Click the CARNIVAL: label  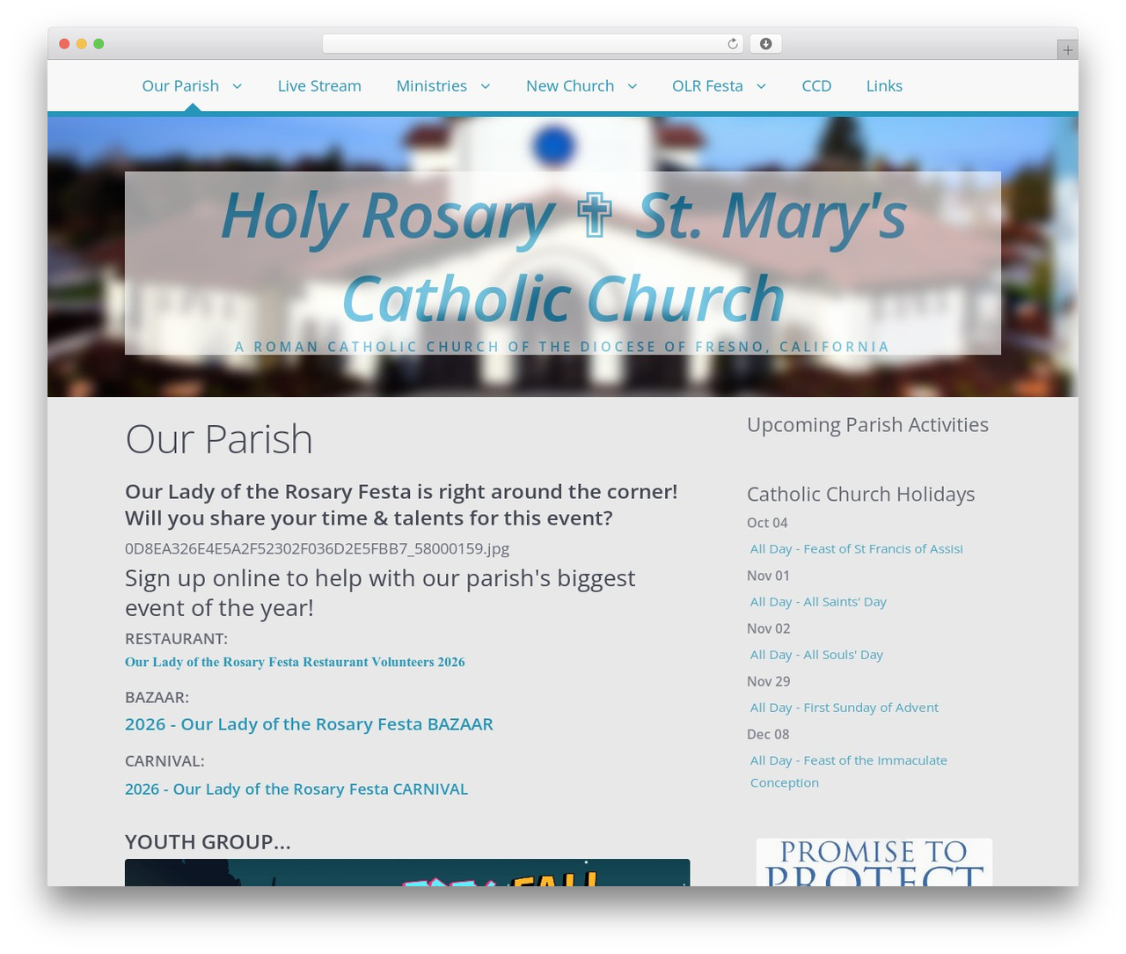pos(165,761)
